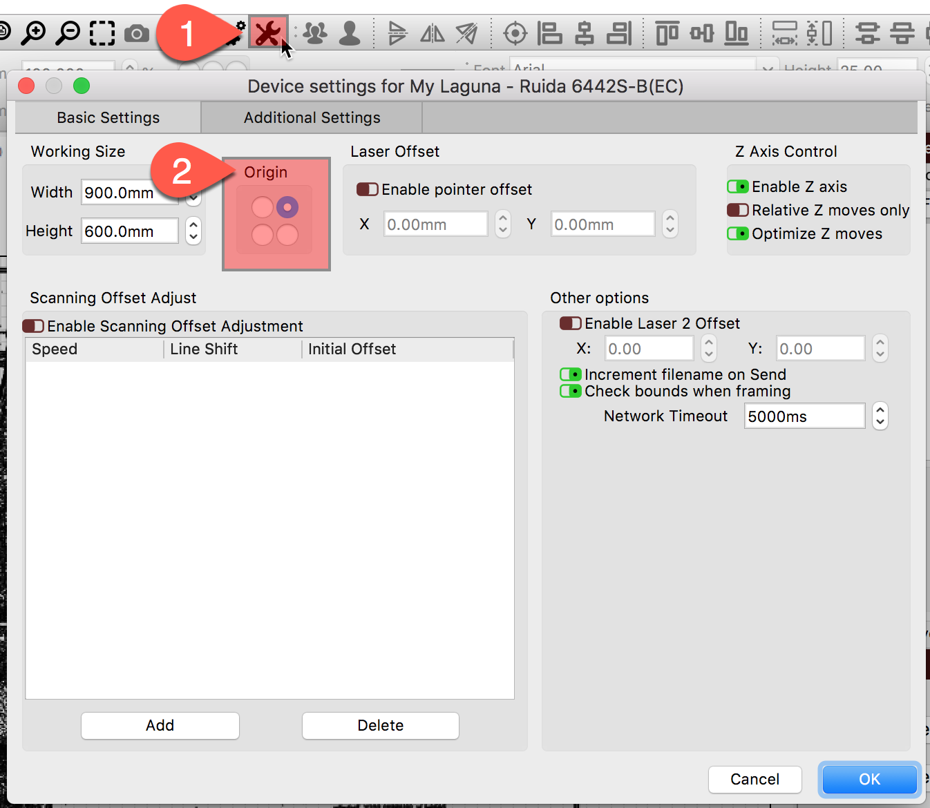The height and width of the screenshot is (808, 930).
Task: Click the Mirror across line icon
Action: (466, 32)
